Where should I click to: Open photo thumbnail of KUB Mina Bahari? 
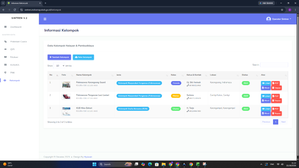pyautogui.click(x=66, y=111)
